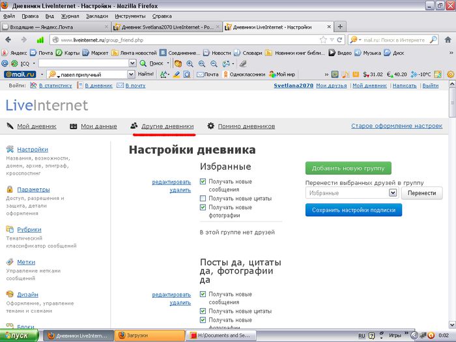Click the Рубрики folder icon

coord(10,229)
